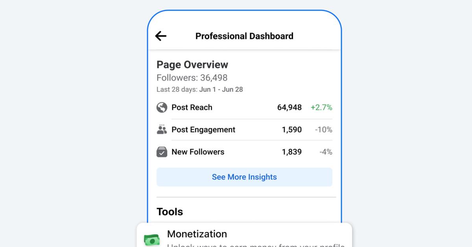Click the Followers: 36,498 count
Screen dimensions: 472x247
click(x=192, y=78)
